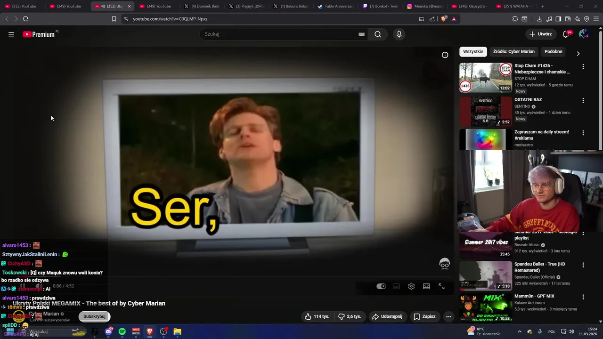Screen dimensions: 603x339
Task: Open Brave VPN shield icon
Action: click(x=587, y=19)
